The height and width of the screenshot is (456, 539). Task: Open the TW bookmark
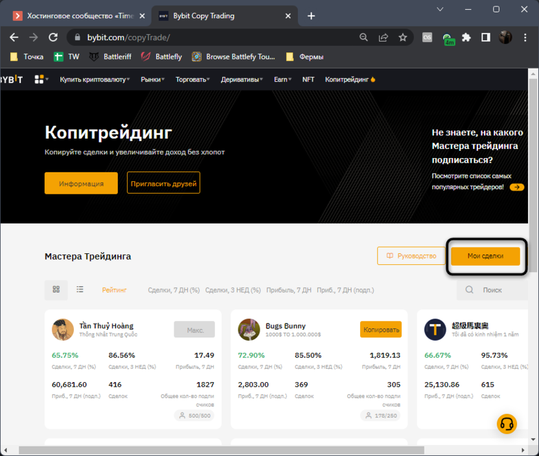tap(67, 57)
